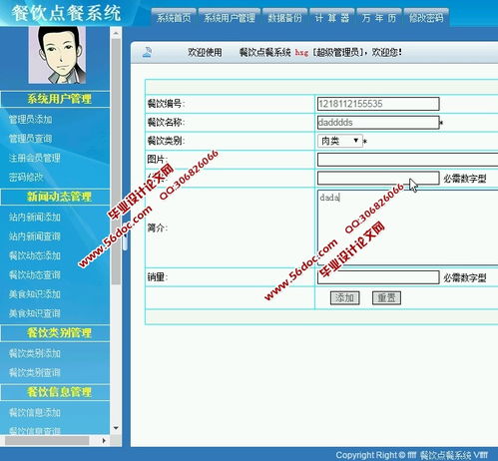Image resolution: width=498 pixels, height=461 pixels.
Task: Click the sidebar scroll-up arrow
Action: pyautogui.click(x=116, y=33)
